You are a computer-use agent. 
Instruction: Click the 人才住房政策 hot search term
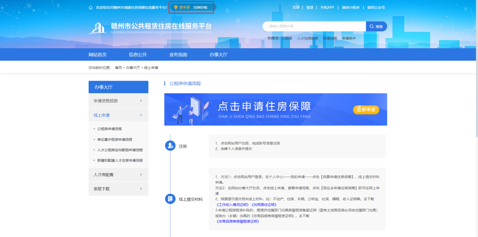(x=307, y=38)
